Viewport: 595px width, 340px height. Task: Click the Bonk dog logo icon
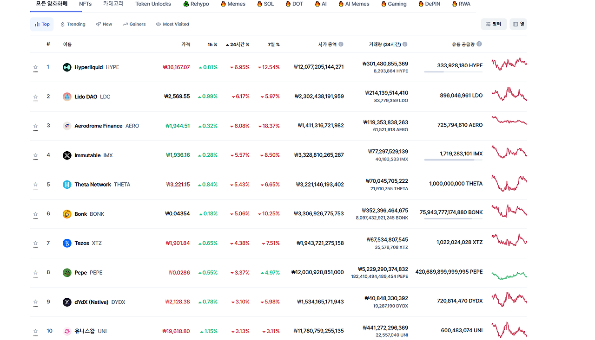(x=67, y=214)
